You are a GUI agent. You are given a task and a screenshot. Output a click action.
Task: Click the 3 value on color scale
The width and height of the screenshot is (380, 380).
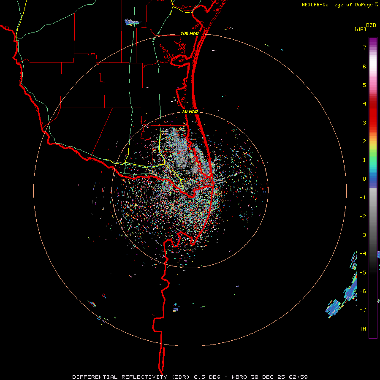click(x=364, y=122)
